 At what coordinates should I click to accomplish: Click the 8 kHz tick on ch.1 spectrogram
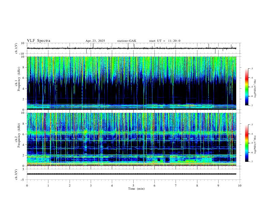24,67
